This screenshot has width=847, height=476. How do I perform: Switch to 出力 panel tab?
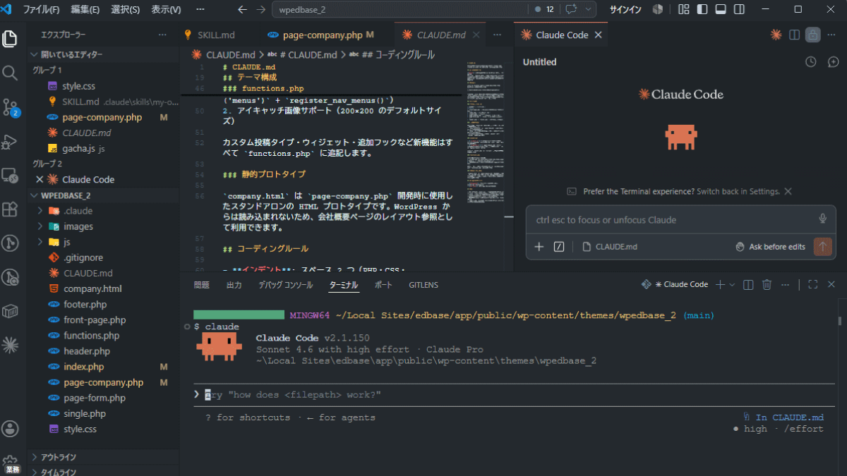coord(234,285)
